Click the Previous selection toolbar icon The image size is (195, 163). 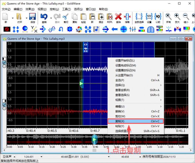pyautogui.click(x=158, y=17)
